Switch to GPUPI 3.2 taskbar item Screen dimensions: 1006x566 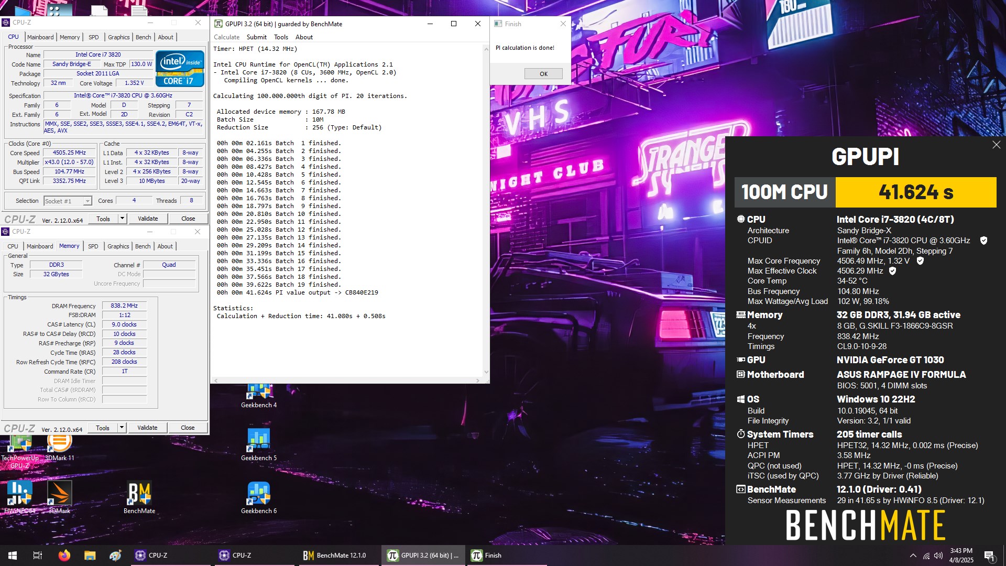click(423, 556)
